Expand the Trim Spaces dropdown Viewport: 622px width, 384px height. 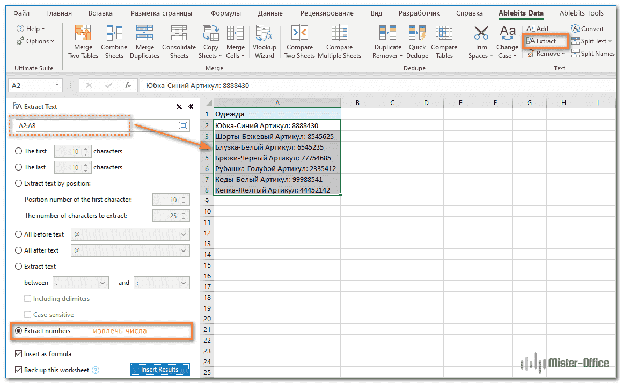(x=491, y=56)
